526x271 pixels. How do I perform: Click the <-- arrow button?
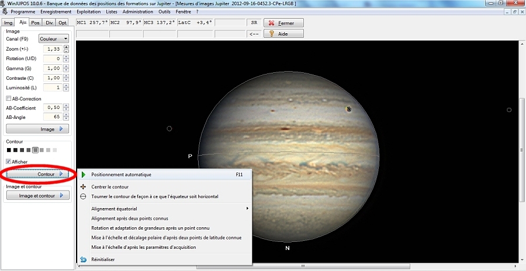(254, 34)
